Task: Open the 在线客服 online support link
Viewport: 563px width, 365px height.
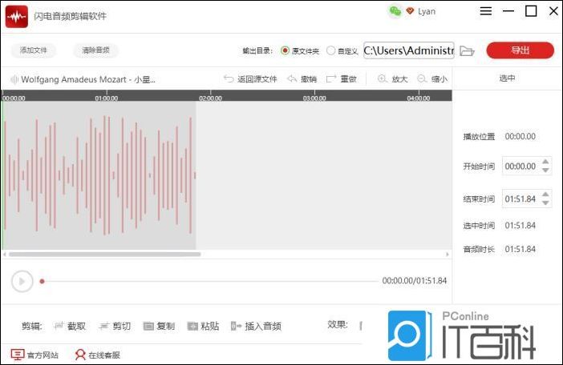Action: point(97,355)
